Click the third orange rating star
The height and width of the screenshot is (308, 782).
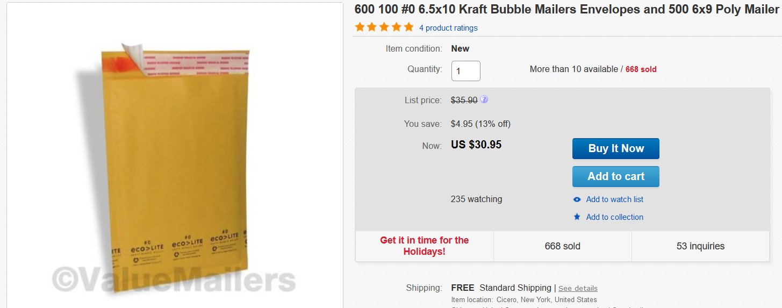[x=384, y=27]
